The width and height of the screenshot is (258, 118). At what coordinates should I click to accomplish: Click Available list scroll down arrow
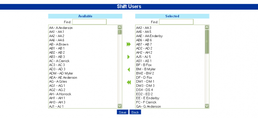click(x=120, y=106)
